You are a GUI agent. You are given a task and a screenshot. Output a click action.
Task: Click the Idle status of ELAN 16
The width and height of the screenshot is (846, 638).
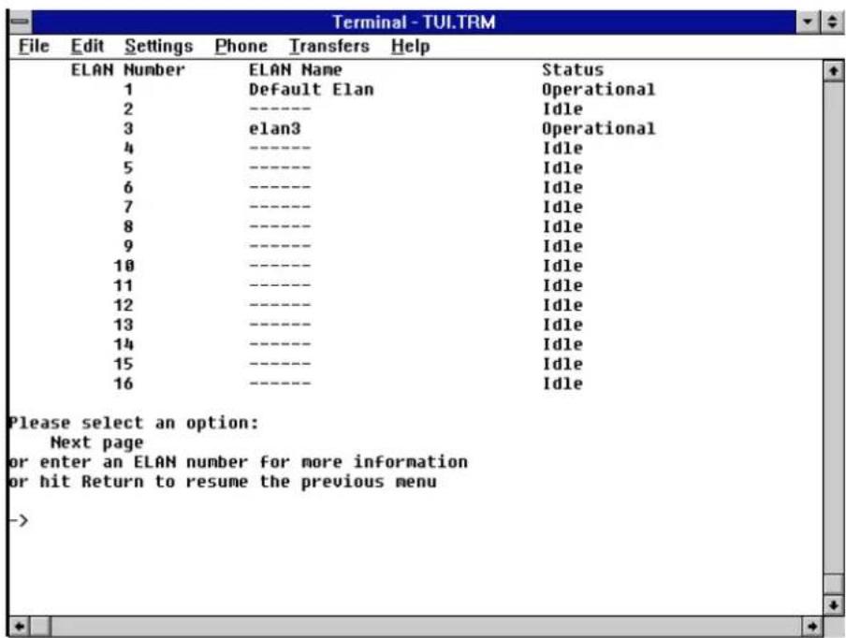coord(562,384)
